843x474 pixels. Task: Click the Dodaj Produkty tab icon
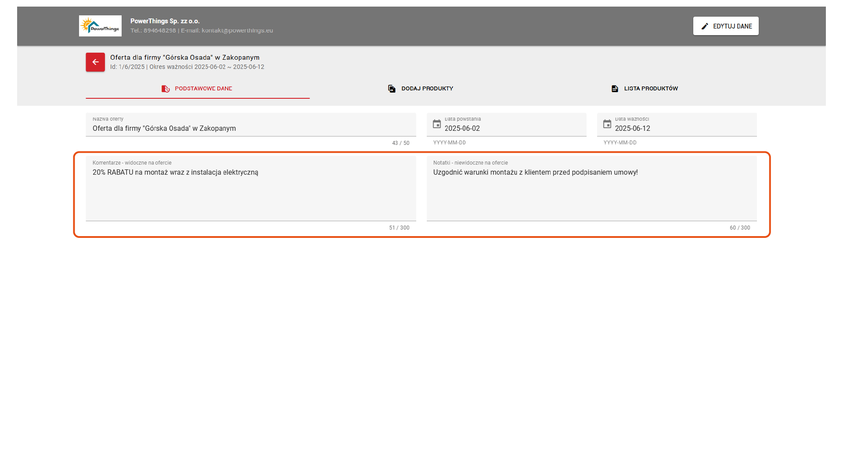392,89
